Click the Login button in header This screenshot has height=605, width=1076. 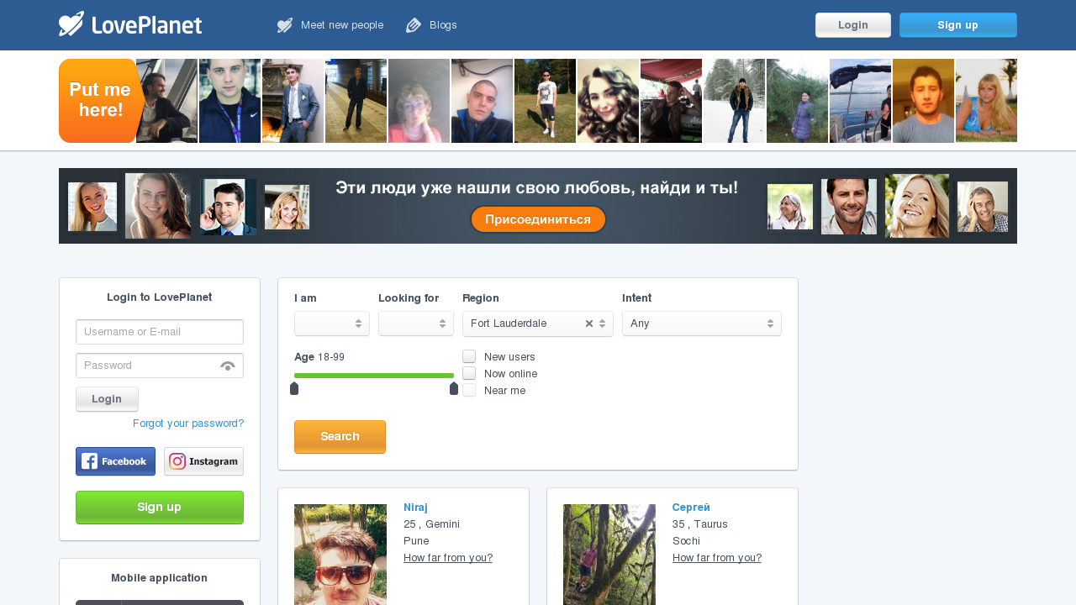coord(853,25)
